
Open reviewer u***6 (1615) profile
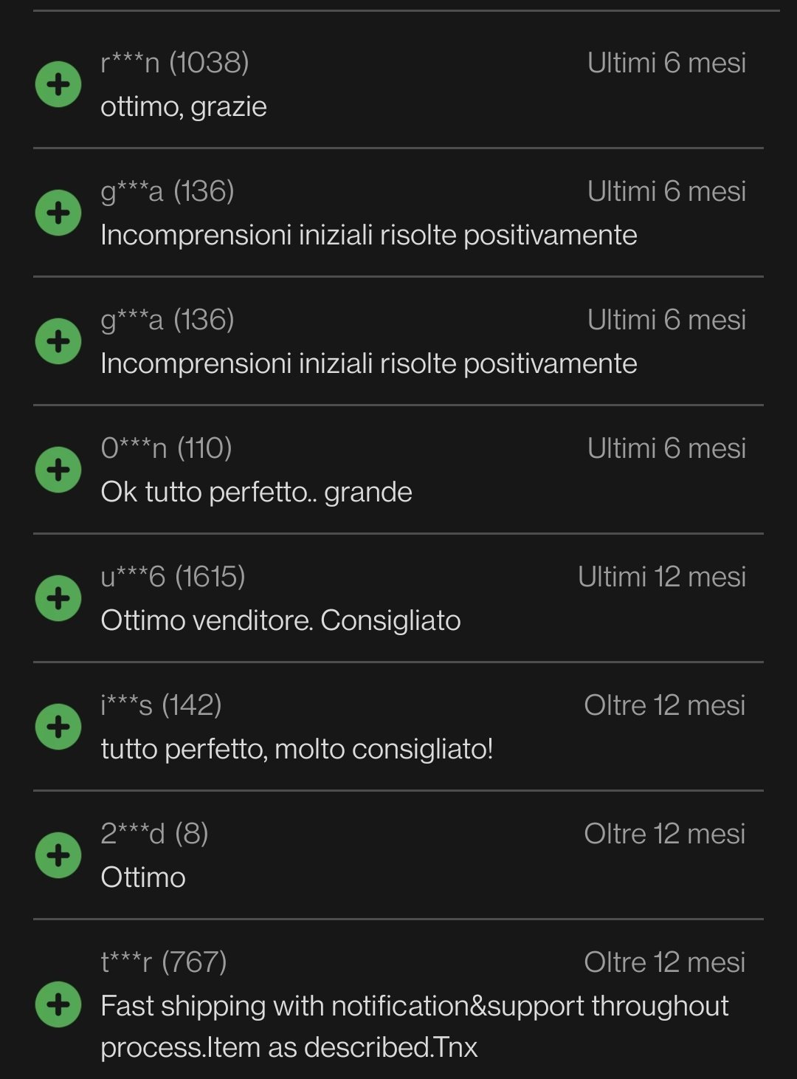pyautogui.click(x=173, y=577)
